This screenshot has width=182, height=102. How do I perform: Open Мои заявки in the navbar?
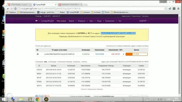pyautogui.click(x=61, y=21)
